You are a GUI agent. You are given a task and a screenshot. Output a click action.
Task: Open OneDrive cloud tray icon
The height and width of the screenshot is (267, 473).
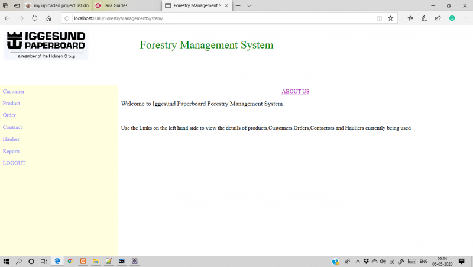tap(375, 262)
